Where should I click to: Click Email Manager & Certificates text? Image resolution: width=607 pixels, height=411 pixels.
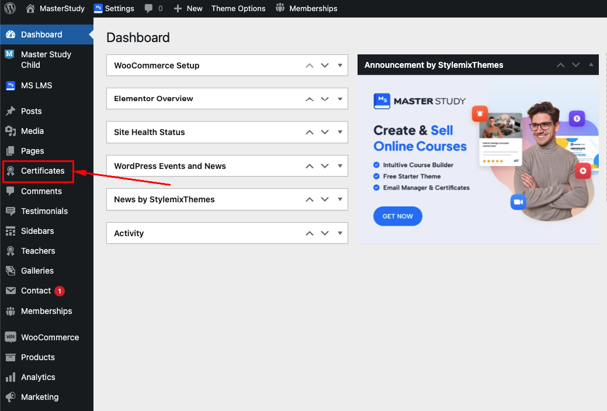(x=426, y=188)
